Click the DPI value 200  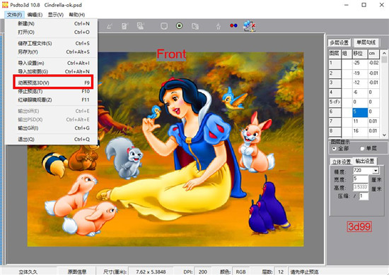[202, 271]
